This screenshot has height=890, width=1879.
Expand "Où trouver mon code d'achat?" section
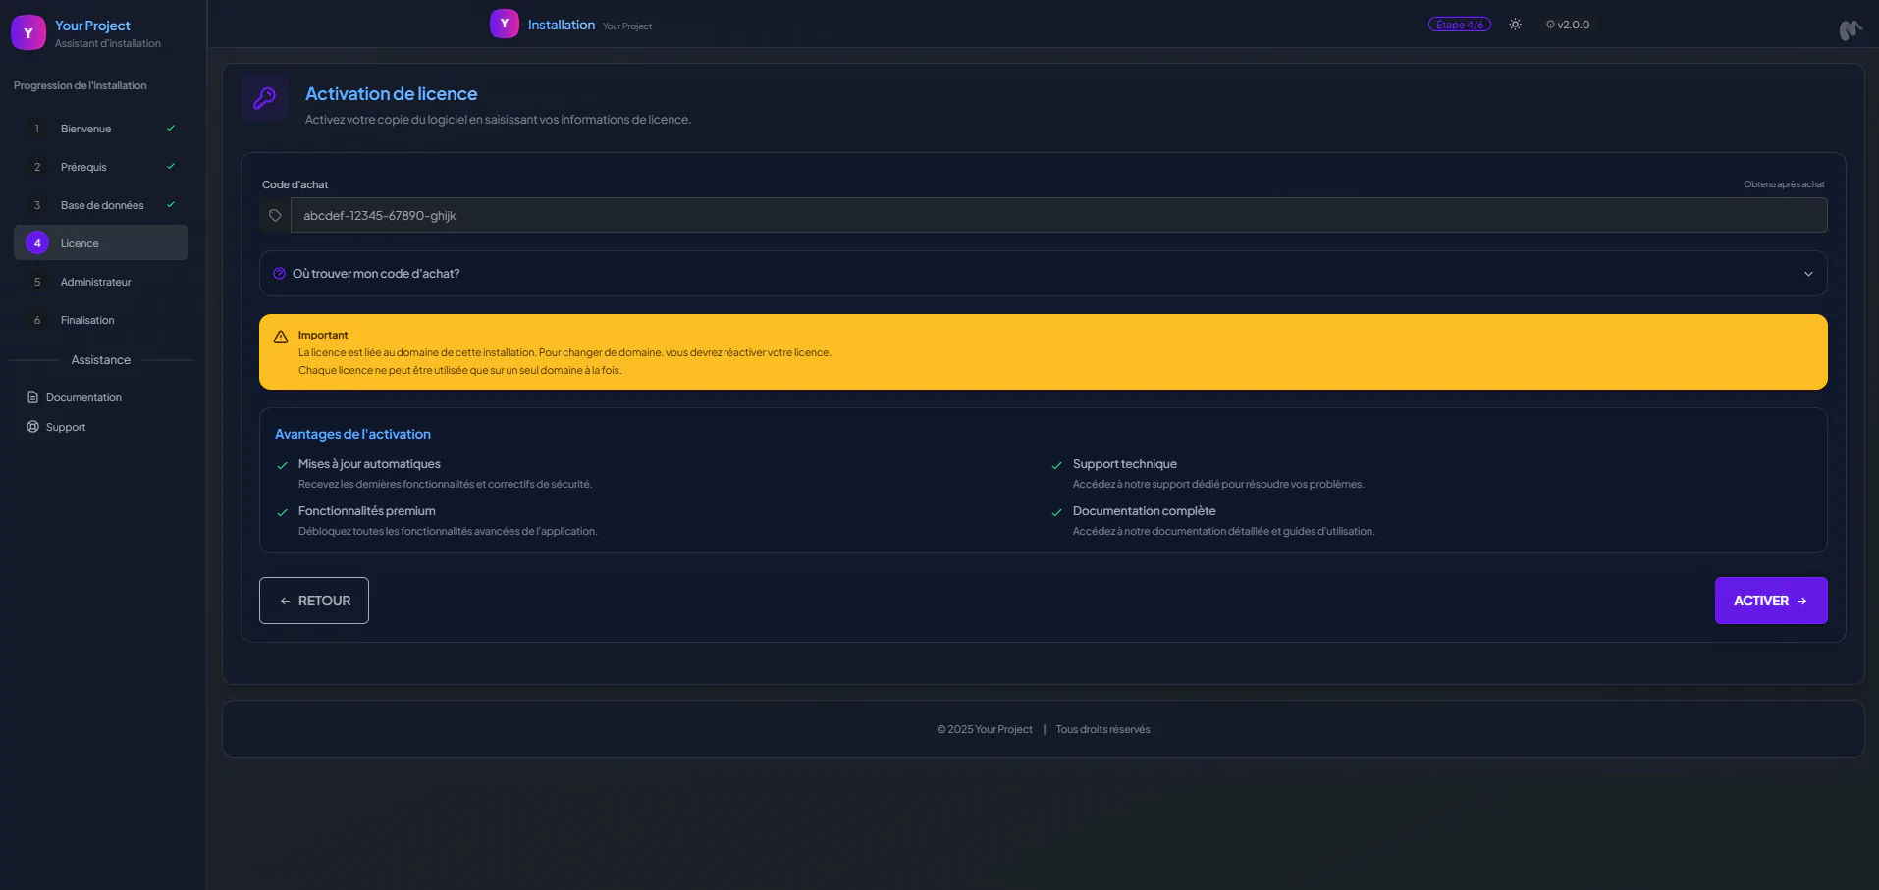tap(376, 274)
